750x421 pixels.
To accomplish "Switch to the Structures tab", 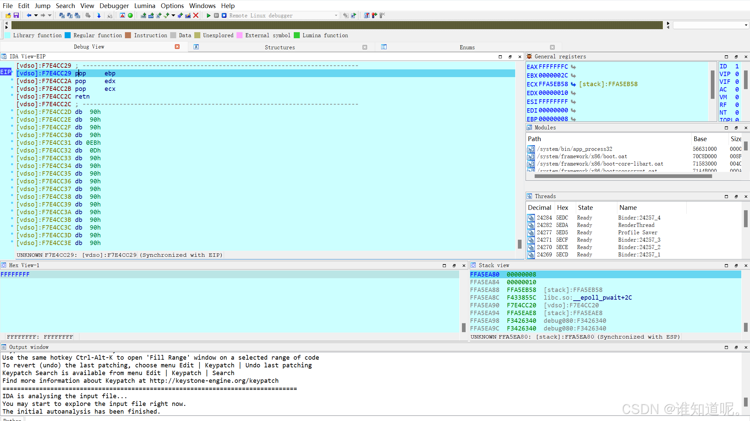I will [280, 47].
